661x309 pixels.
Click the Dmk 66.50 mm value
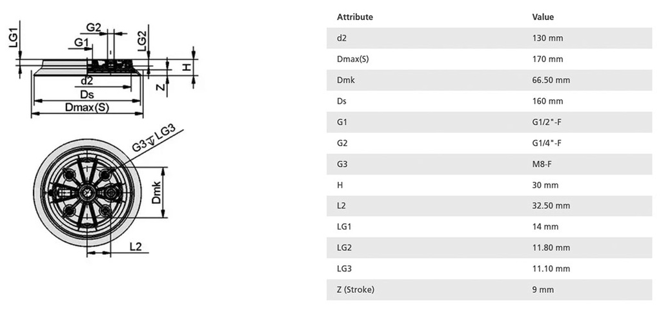point(551,80)
